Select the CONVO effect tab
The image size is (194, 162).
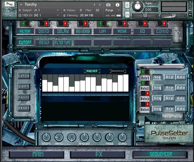click(x=163, y=31)
